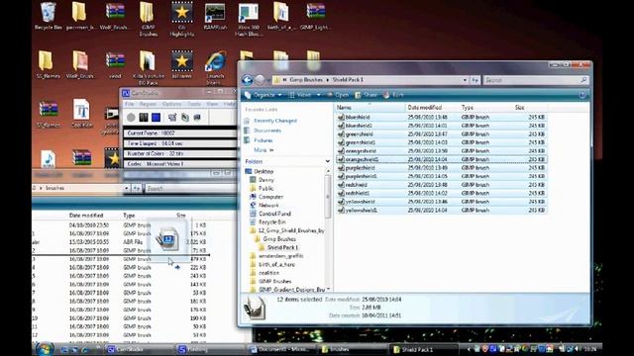Screen dimensions: 634x356
Task: Click Search box in brushes window
Action: click(190, 188)
